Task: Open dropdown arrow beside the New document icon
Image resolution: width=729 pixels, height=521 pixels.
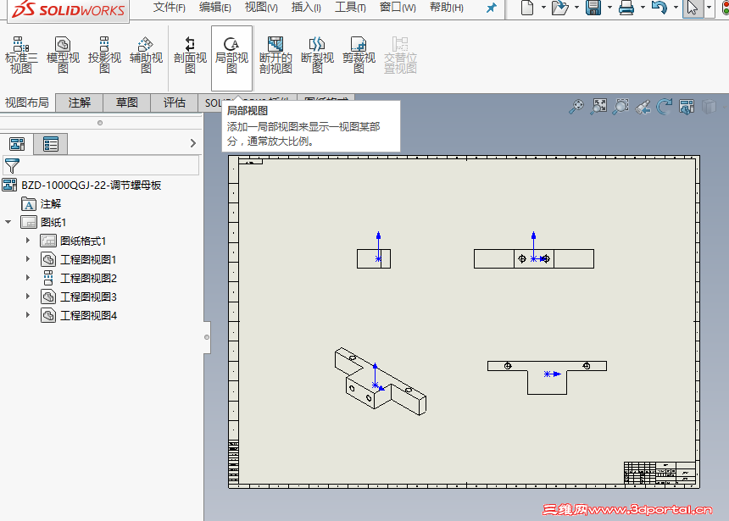Action: click(x=543, y=8)
